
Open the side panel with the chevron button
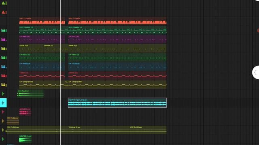256,72
